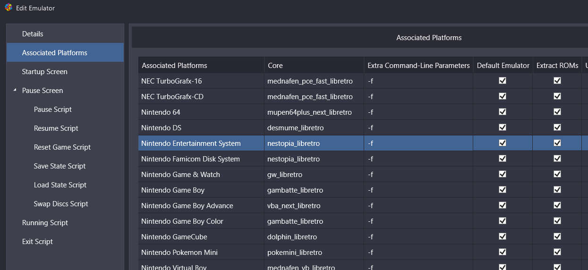Toggle Default Emulator for Nintendo DS
The image size is (588, 270).
click(503, 127)
